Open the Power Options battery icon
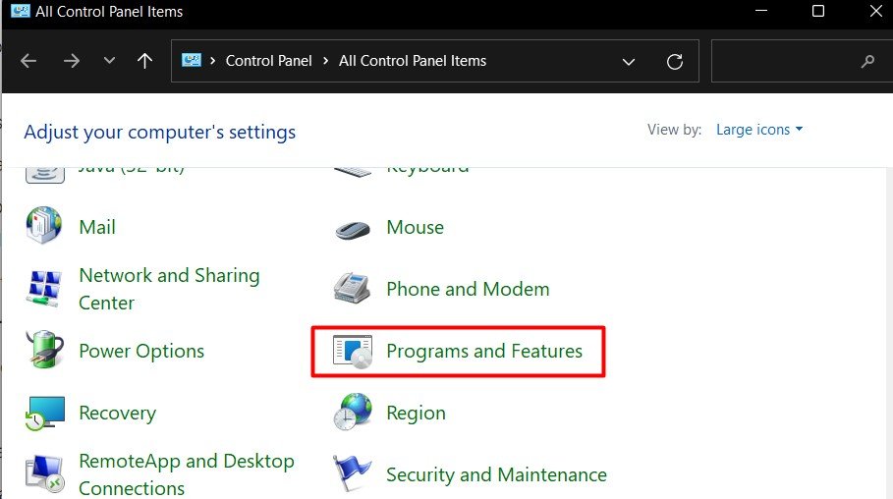The width and height of the screenshot is (893, 499). point(44,349)
